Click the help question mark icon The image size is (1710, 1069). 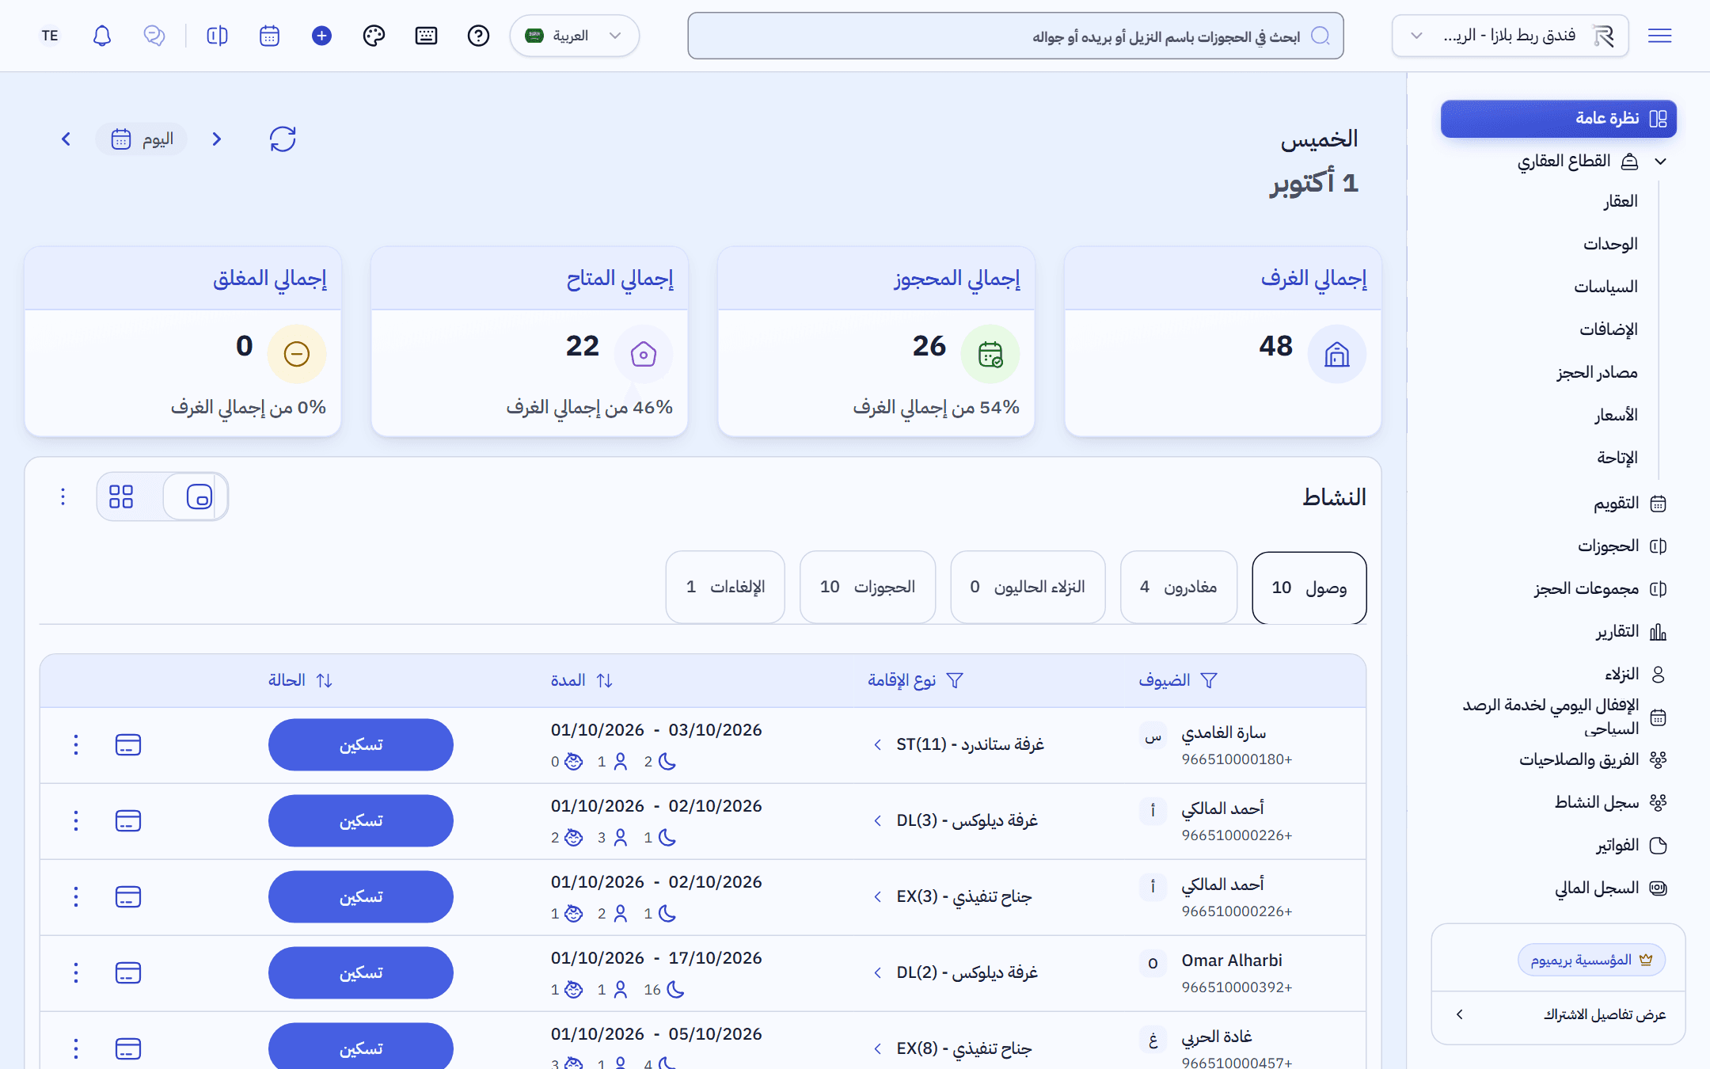(478, 36)
